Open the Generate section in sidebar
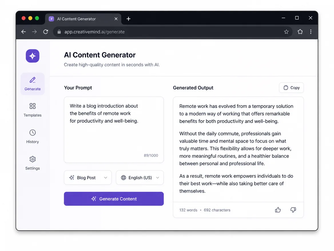The image size is (334, 251). [33, 84]
